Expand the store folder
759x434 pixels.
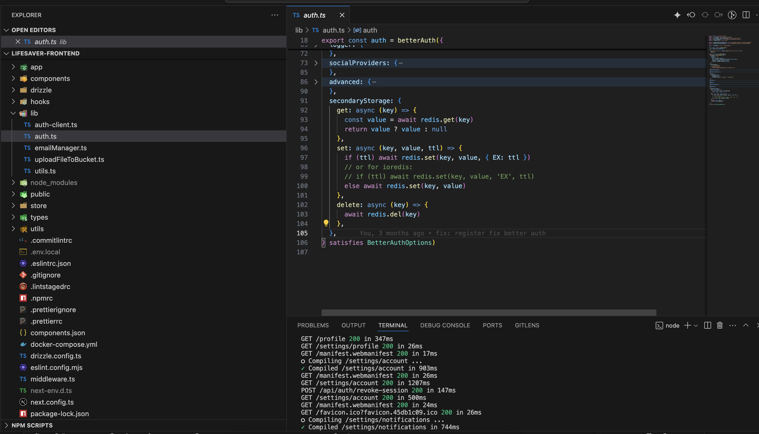(x=143, y=206)
